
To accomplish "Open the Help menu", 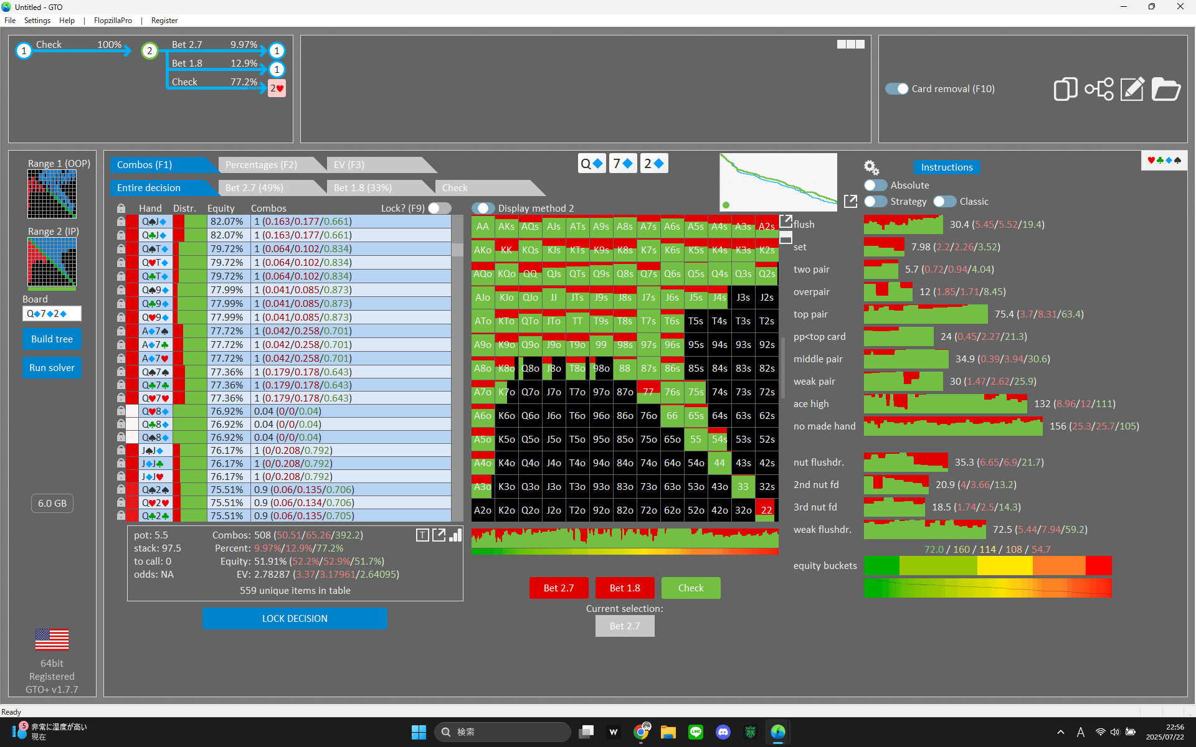I will tap(67, 21).
